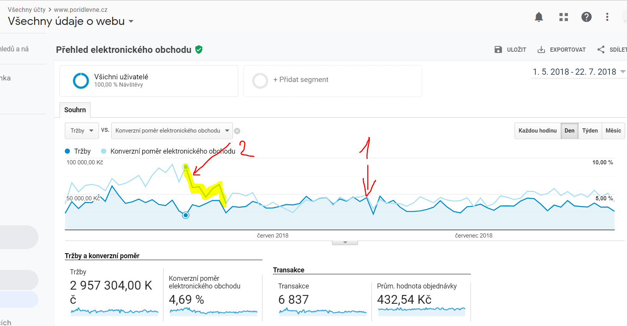Click the ULOŽIT save icon
Image resolution: width=627 pixels, height=326 pixels.
click(498, 49)
